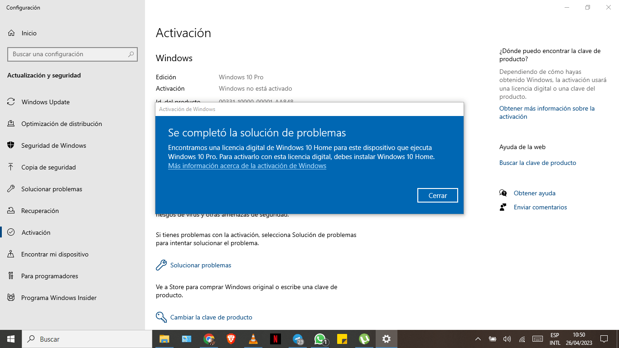Close the troubleshooting dialog with Cerrar
The image size is (619, 348).
pyautogui.click(x=438, y=195)
